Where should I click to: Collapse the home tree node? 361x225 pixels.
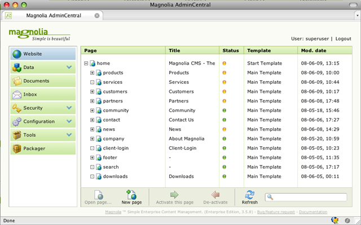coord(86,64)
